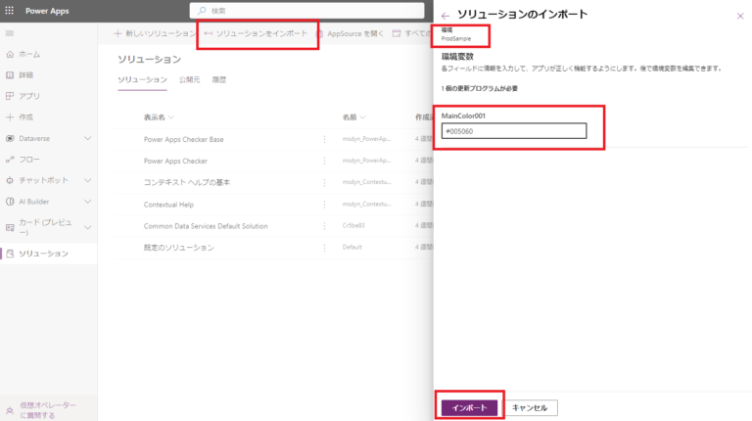Click the purple インポート button
752x421 pixels.
[x=469, y=406]
